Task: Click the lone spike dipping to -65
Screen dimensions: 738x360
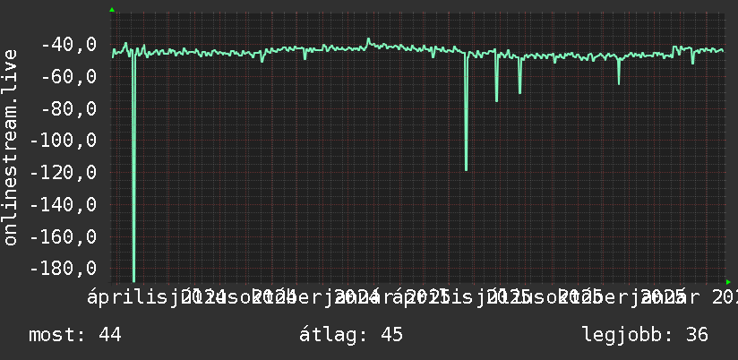Action: (619, 81)
